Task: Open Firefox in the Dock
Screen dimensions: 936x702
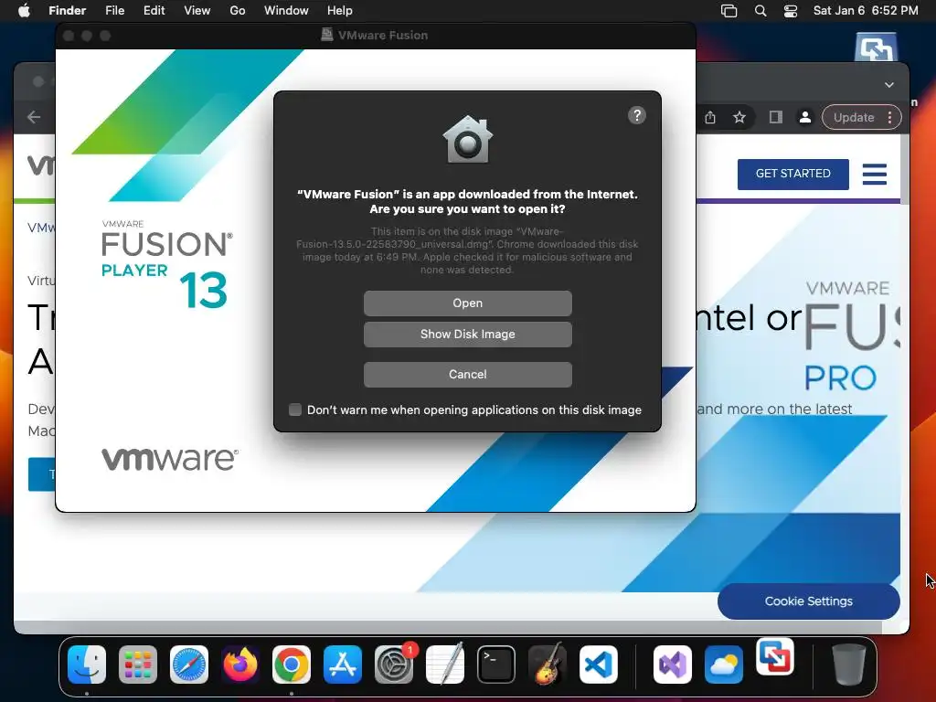Action: point(240,665)
